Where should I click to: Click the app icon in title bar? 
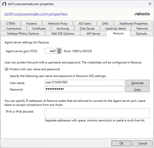tap(4, 4)
